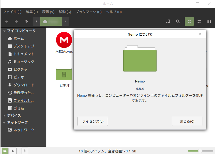This screenshot has height=154, width=215.
Task: Minimize the ホーム window
Action: click(x=186, y=4)
